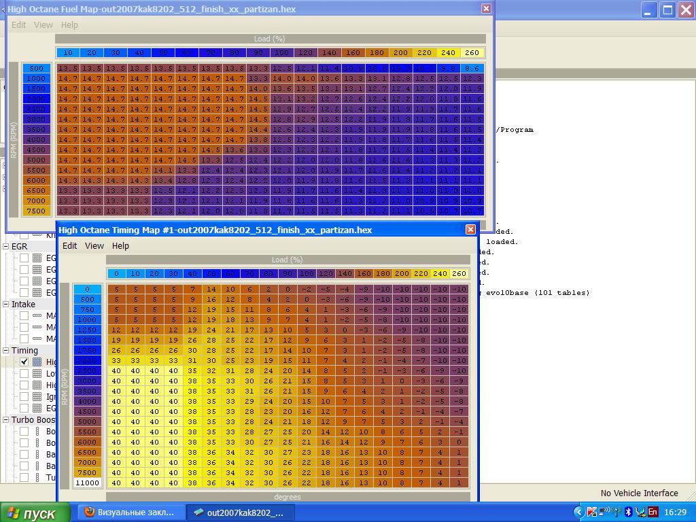This screenshot has height=522, width=696.
Task: Click the En language indicator in tray
Action: 652,512
